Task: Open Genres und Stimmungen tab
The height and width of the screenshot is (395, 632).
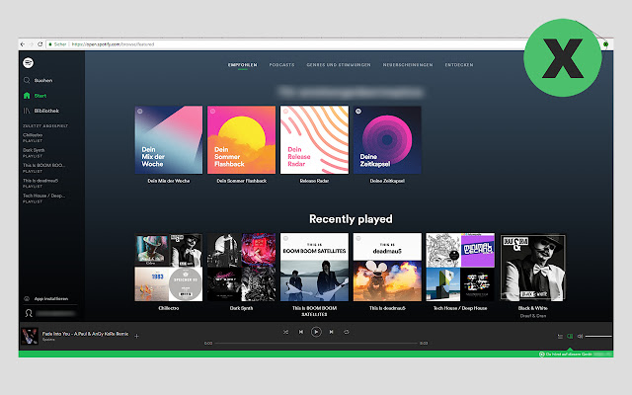Action: [x=339, y=65]
